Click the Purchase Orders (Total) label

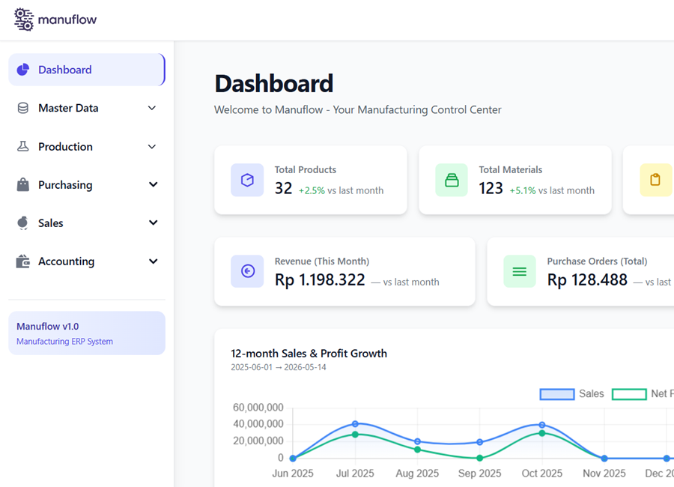pos(597,261)
